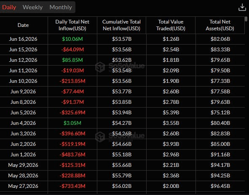Image resolution: width=249 pixels, height=195 pixels.
Task: Select the -$519.19M daily inflow value
Action: (72, 144)
